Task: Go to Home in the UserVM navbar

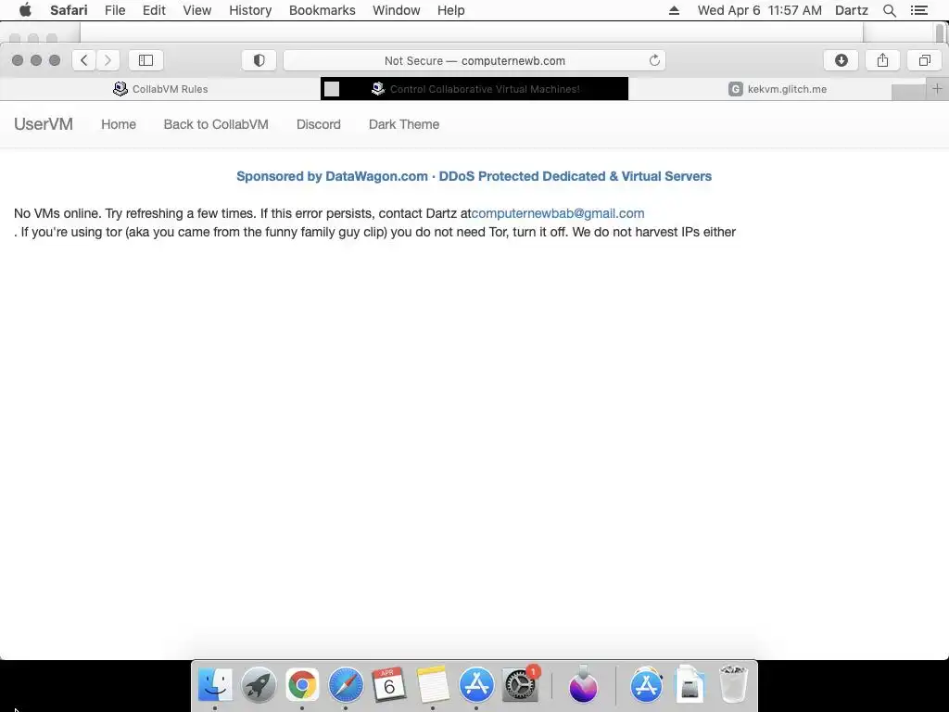Action: [x=119, y=124]
